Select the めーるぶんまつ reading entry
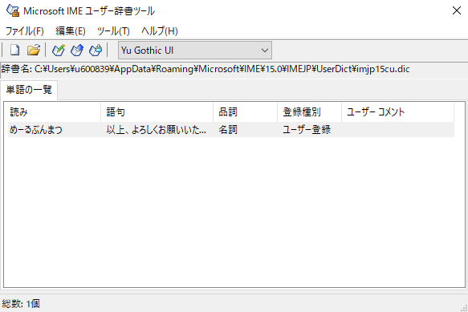The image size is (468, 312). (x=36, y=130)
